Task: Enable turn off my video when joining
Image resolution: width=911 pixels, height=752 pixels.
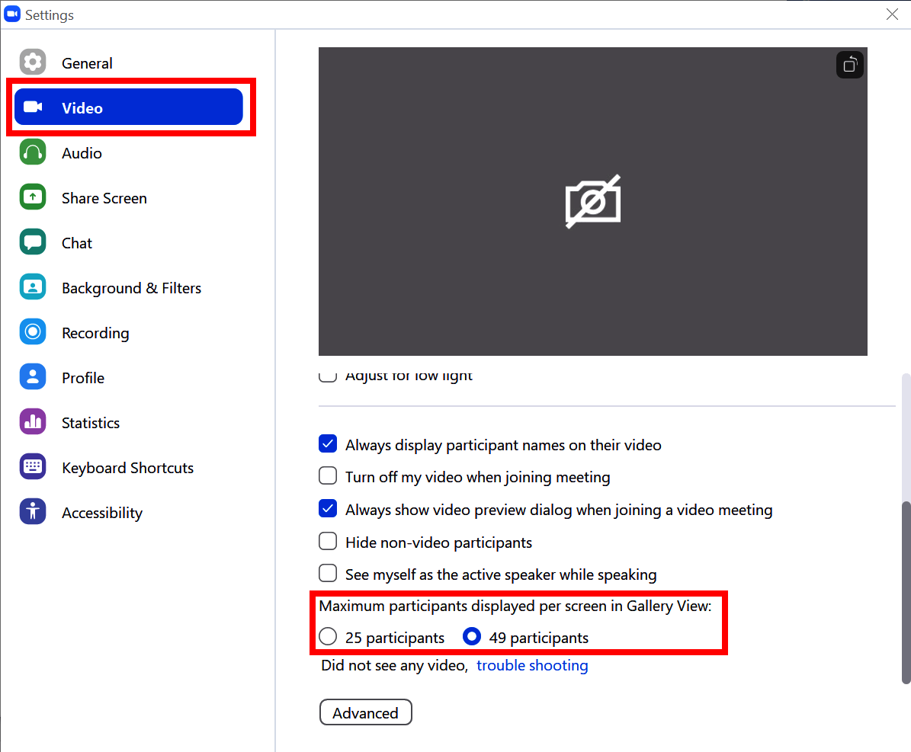Action: pyautogui.click(x=328, y=476)
